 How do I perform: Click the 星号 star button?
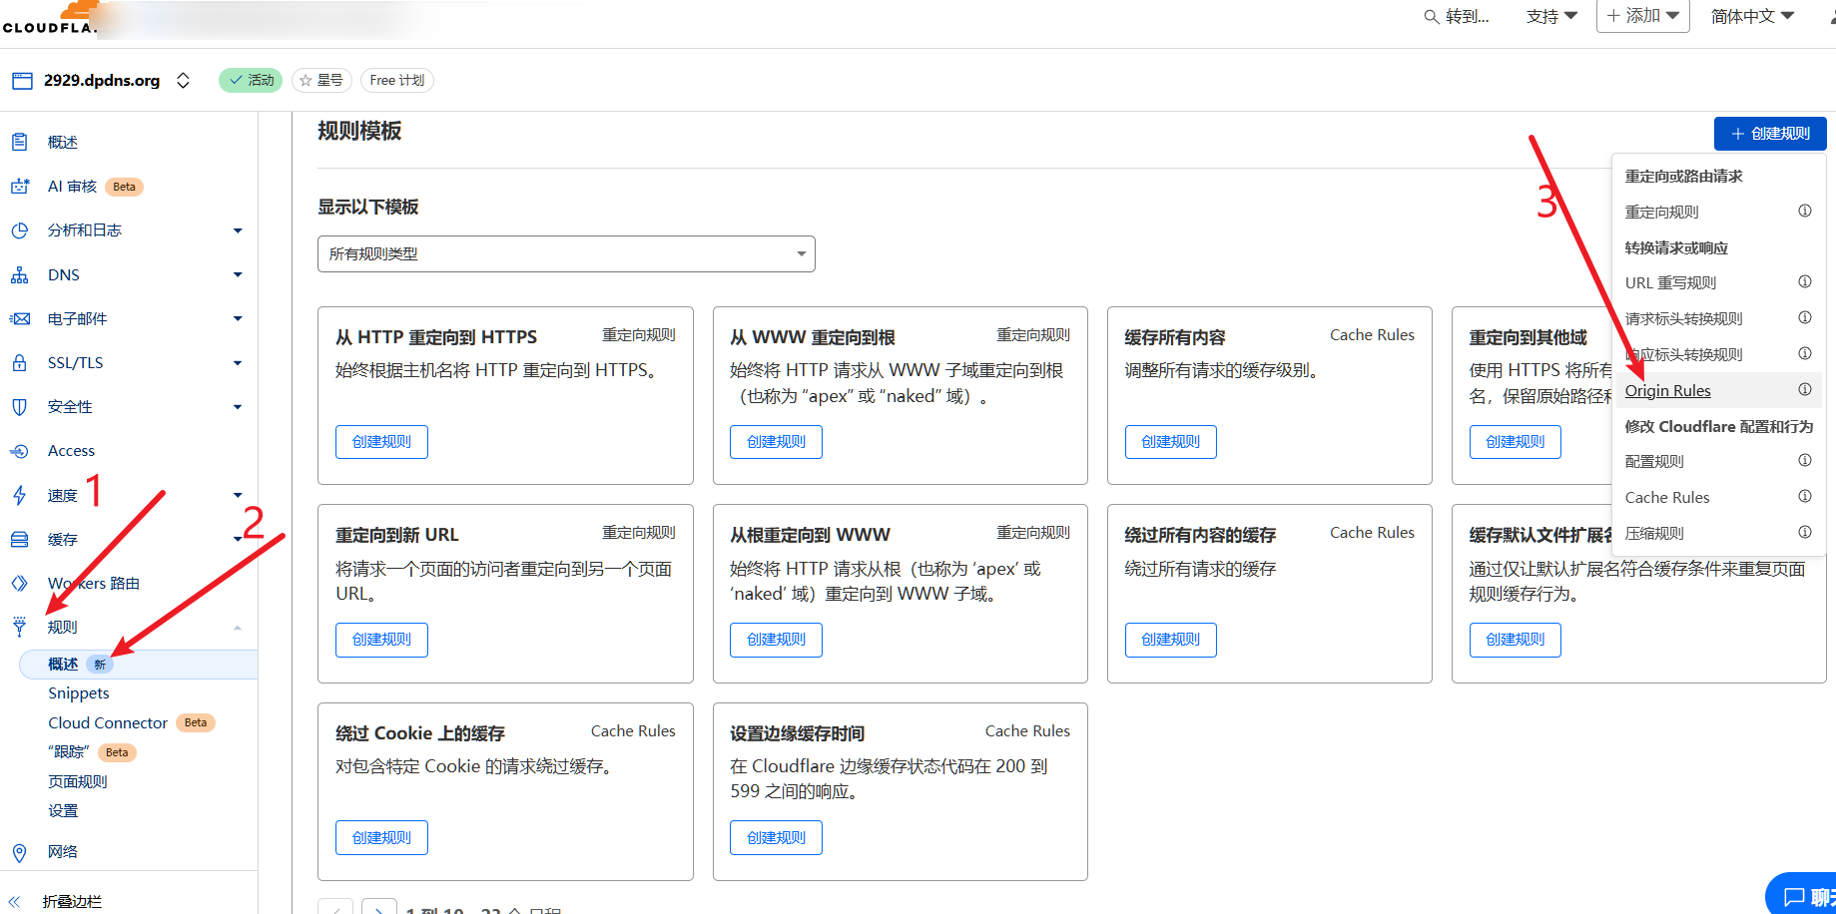(321, 80)
